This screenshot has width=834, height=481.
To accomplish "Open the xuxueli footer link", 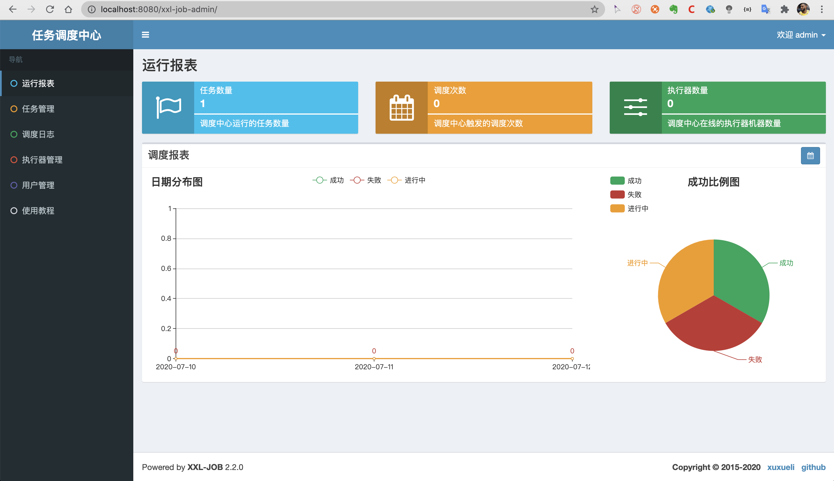I will pos(780,467).
